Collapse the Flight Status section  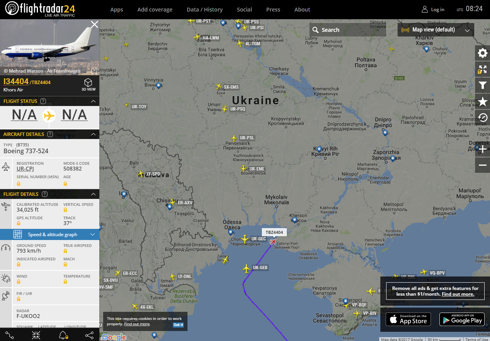point(93,101)
